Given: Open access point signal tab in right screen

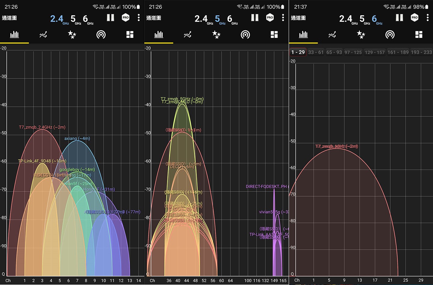Looking at the screenshot, I should pos(390,35).
